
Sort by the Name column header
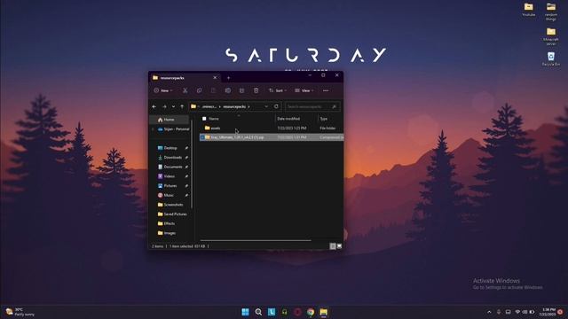pos(214,119)
